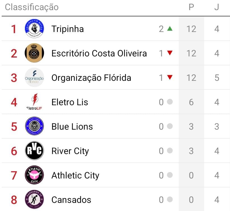Open the Escritório Costa Oliveira team name
The image size is (230, 211).
pyautogui.click(x=99, y=53)
